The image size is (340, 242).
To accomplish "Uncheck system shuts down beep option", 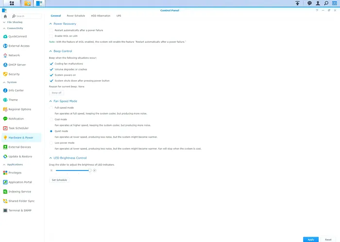I will pyautogui.click(x=51, y=81).
